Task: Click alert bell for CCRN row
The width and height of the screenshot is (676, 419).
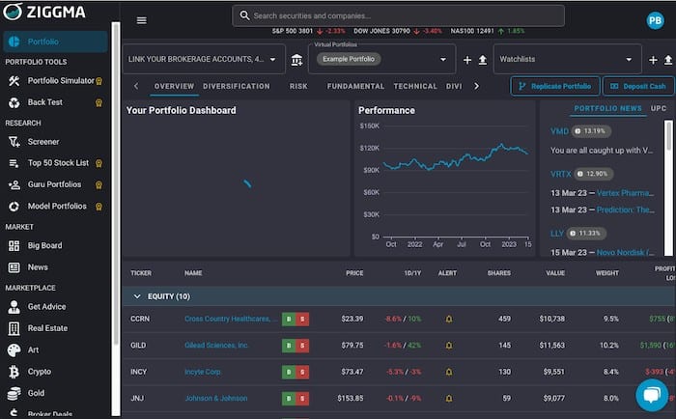Action: (x=449, y=319)
